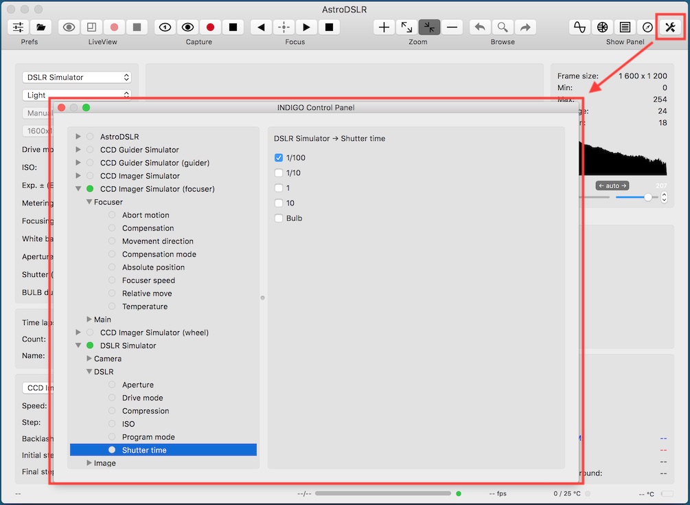Start LiveView with the eye icon
The width and height of the screenshot is (690, 505).
pos(69,27)
